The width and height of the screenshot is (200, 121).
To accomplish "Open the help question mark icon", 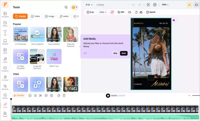I will [x=155, y=5].
